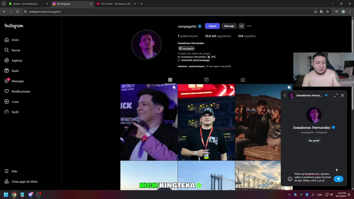Open the tab search dropdown
The image size is (354, 199).
[x=3, y=4]
